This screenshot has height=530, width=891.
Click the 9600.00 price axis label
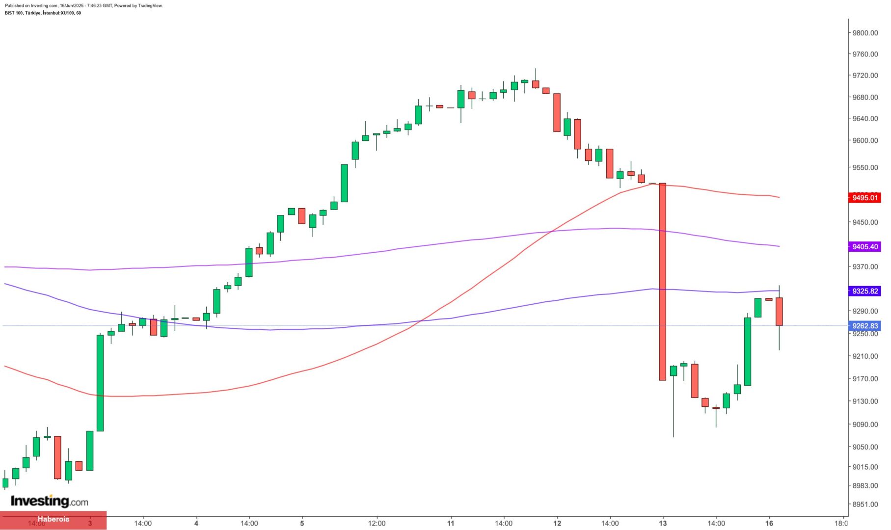coord(865,140)
